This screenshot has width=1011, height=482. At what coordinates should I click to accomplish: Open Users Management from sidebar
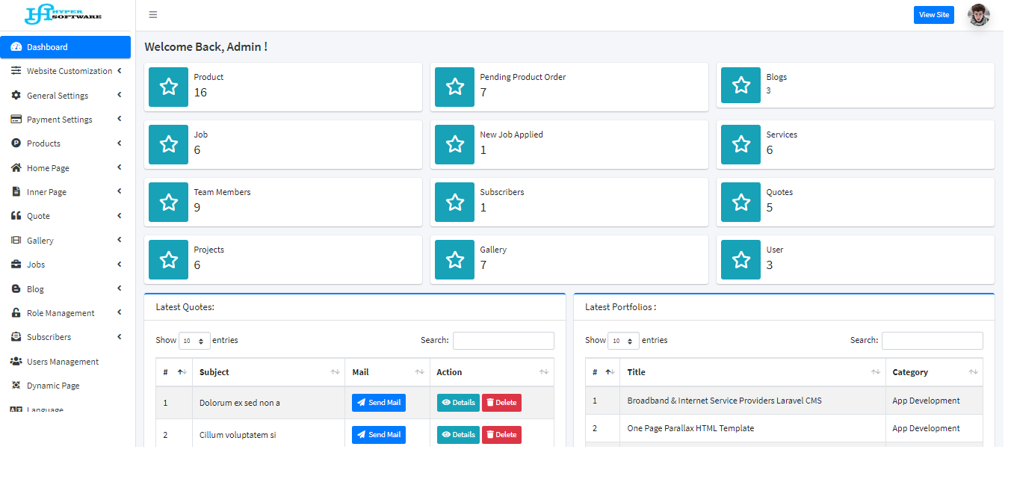[x=63, y=362]
